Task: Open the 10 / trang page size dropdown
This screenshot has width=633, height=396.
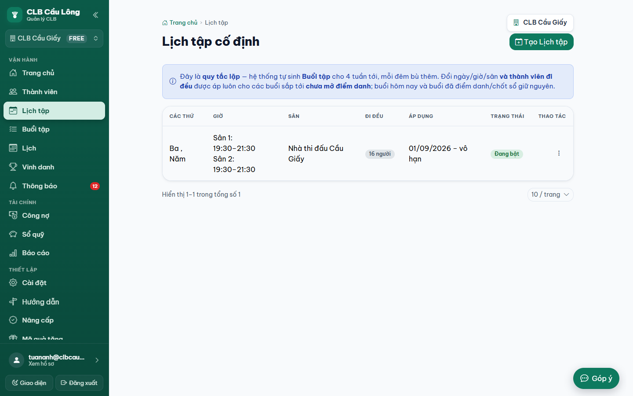Action: [550, 194]
